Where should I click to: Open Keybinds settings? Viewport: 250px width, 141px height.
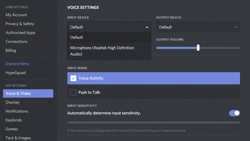point(14,120)
